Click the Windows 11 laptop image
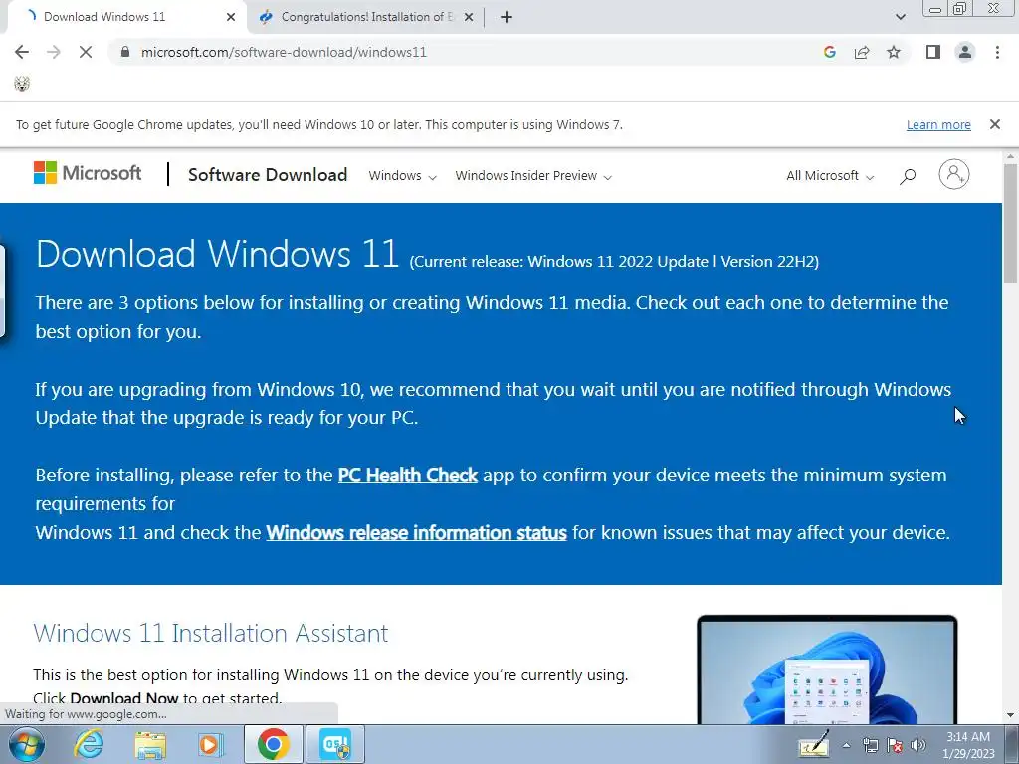1019x764 pixels. (x=827, y=669)
